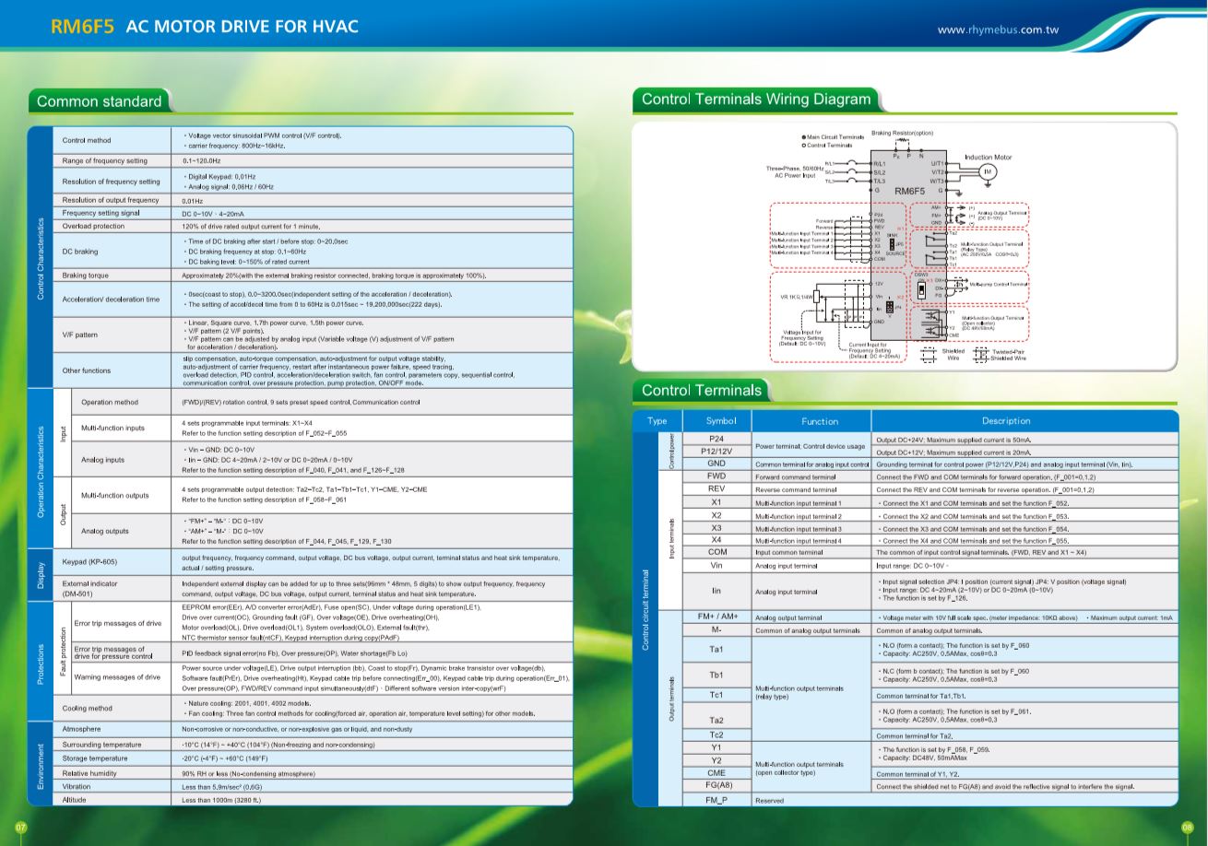The height and width of the screenshot is (846, 1208).
Task: Select the 'FM+ / AM+' symbol cell
Action: [x=717, y=617]
